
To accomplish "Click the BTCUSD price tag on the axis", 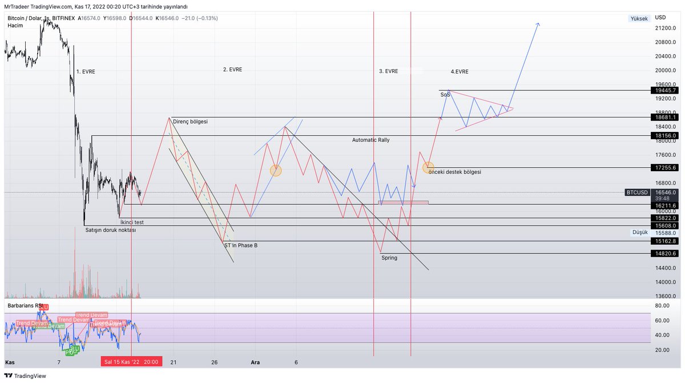I will 636,193.
